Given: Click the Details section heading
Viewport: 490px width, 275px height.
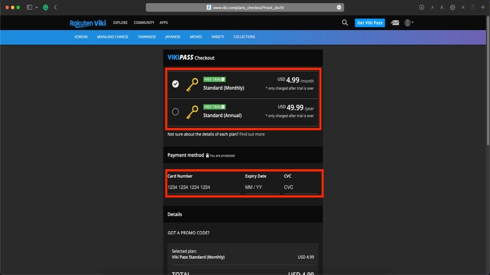Looking at the screenshot, I should 175,214.
